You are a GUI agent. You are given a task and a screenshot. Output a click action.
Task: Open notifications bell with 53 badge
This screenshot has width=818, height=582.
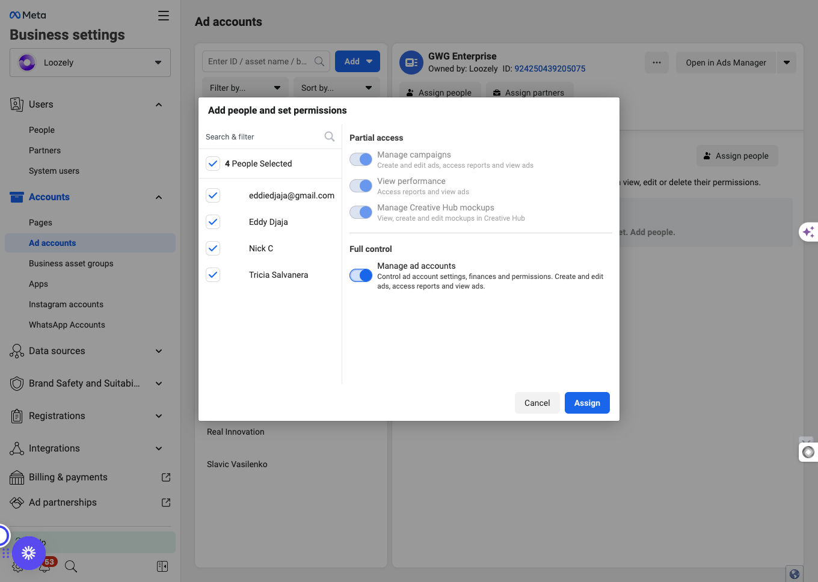46,565
